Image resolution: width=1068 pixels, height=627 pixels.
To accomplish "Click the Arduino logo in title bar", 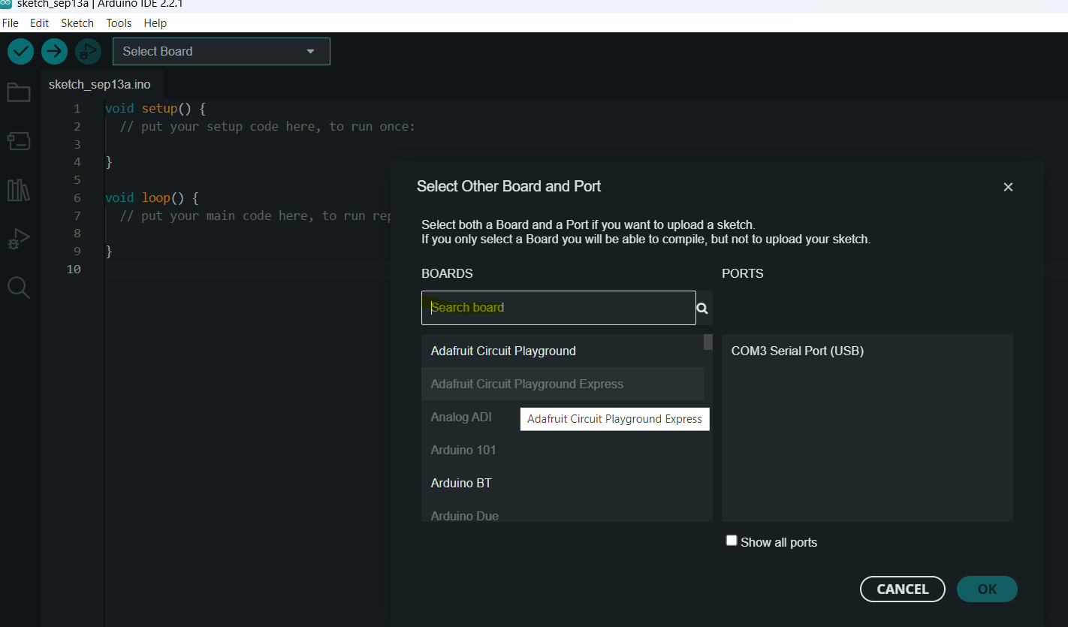I will point(6,4).
